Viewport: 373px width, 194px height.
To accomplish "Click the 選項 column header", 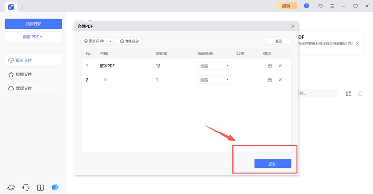I will (267, 54).
